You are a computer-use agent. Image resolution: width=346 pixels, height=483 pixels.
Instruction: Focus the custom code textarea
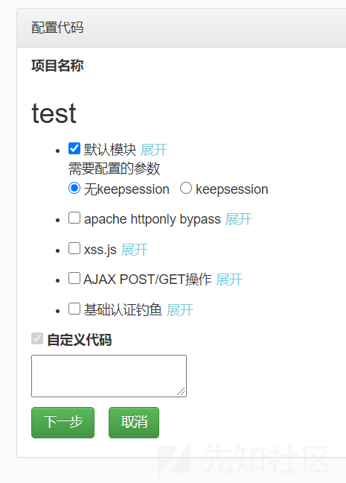[109, 376]
